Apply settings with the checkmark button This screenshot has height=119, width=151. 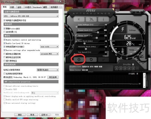tap(104, 59)
